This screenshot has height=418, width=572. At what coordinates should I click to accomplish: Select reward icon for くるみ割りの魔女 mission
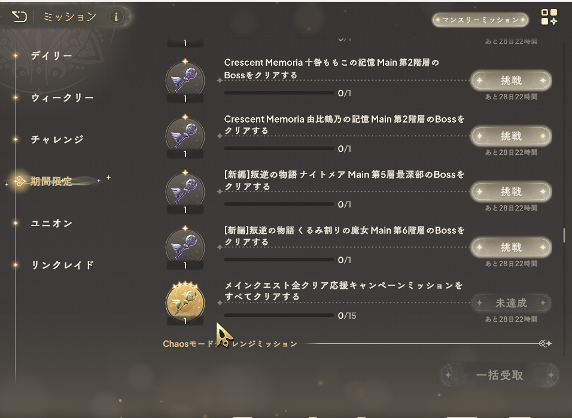[185, 247]
